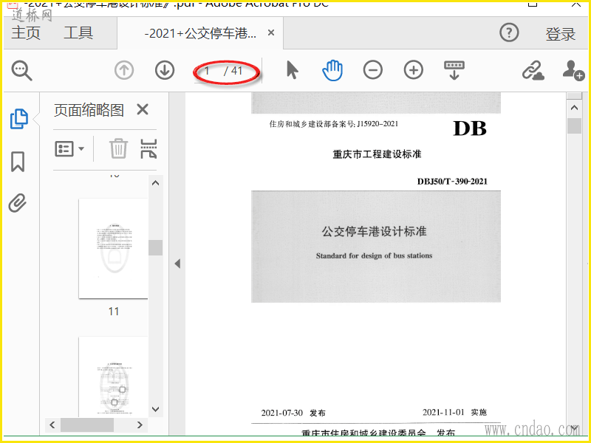Open thumbnail options dropdown menu
The height and width of the screenshot is (443, 591).
[69, 149]
